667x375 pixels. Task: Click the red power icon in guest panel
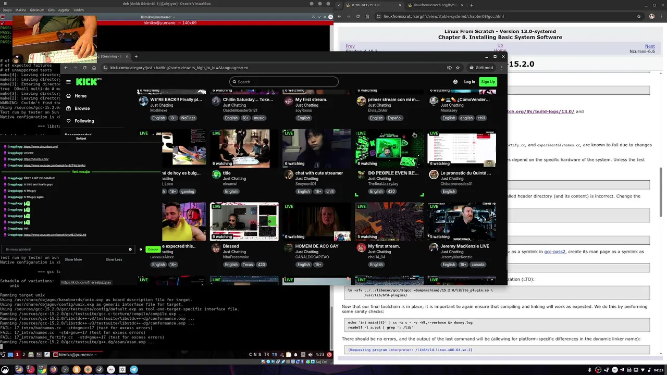(x=329, y=355)
